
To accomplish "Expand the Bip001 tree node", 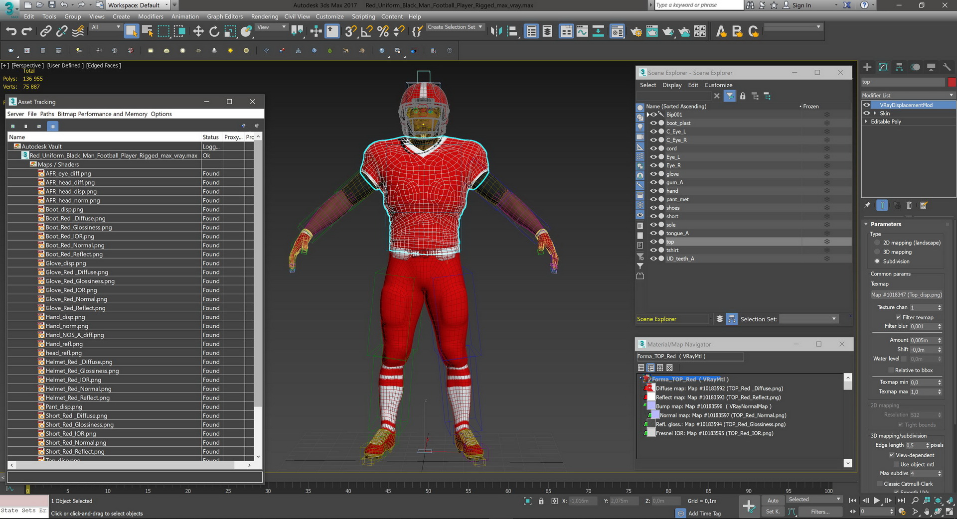I will [648, 115].
